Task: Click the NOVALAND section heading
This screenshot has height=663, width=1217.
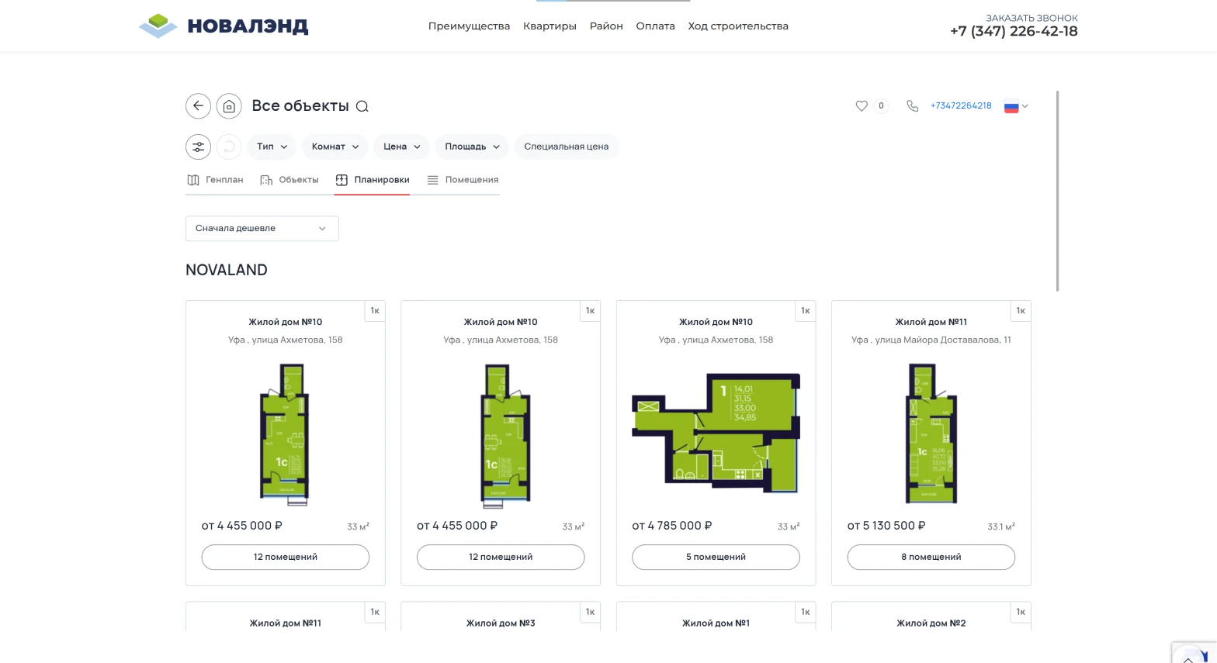Action: 227,270
